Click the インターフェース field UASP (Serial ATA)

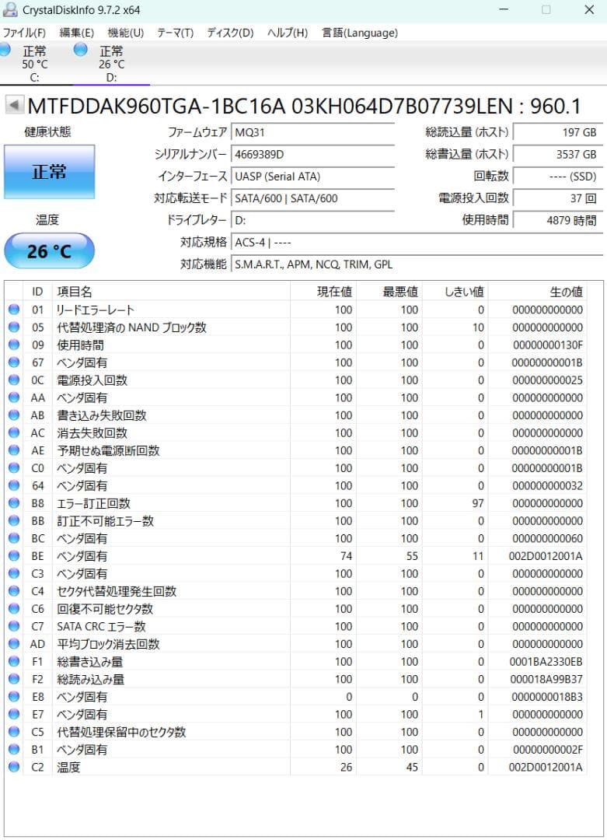click(312, 177)
